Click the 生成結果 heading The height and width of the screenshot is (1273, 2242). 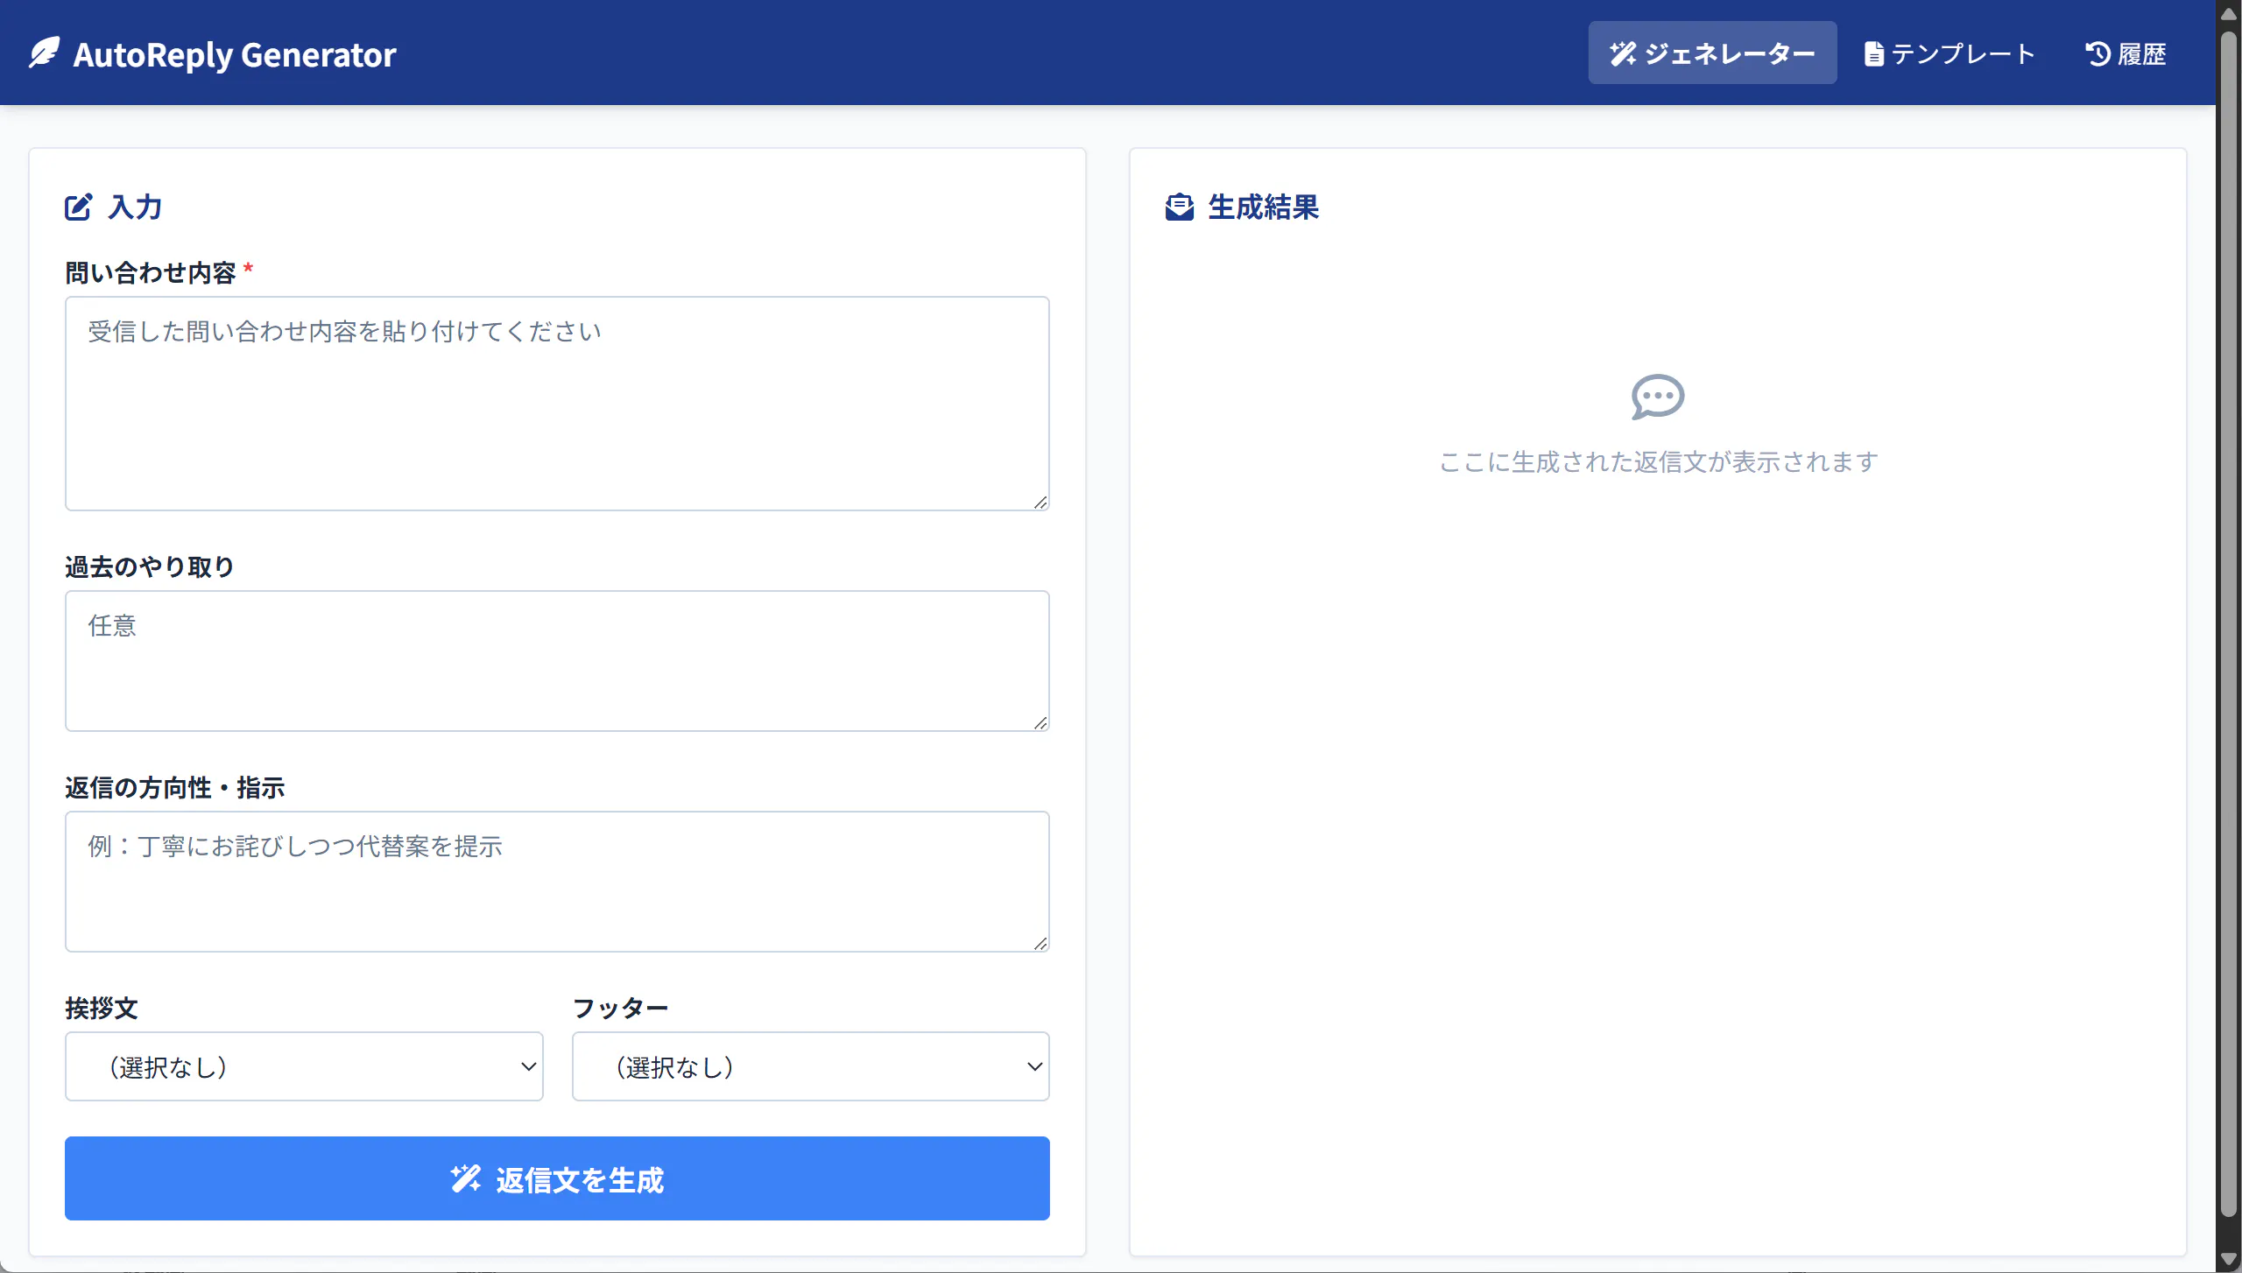click(1263, 207)
